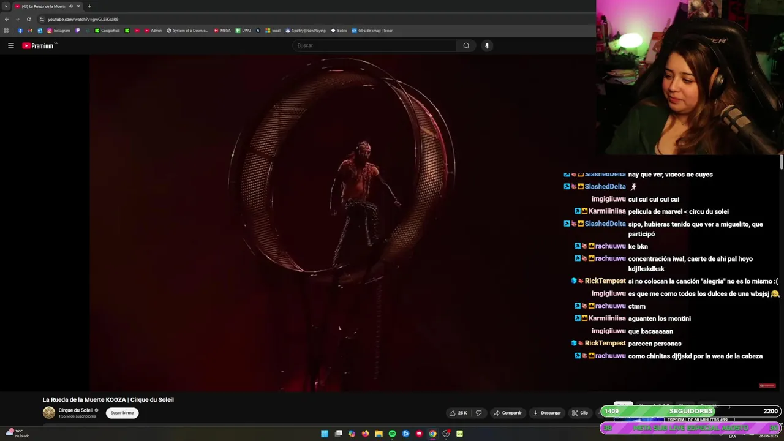Image resolution: width=784 pixels, height=441 pixels.
Task: Open the Botrix bookmark
Action: click(x=339, y=31)
